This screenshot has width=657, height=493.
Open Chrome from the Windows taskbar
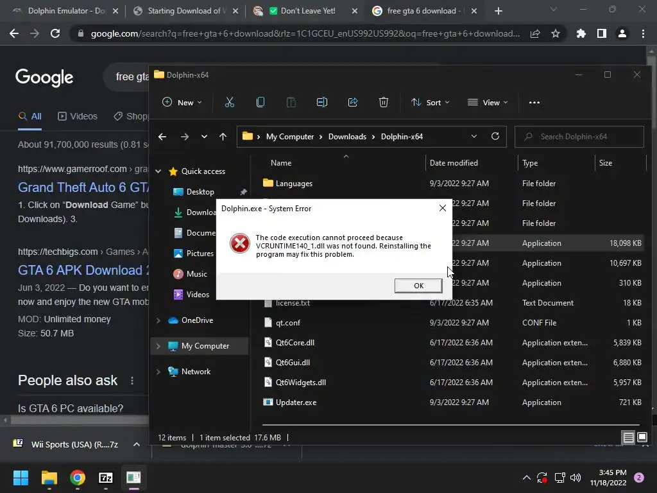click(78, 478)
